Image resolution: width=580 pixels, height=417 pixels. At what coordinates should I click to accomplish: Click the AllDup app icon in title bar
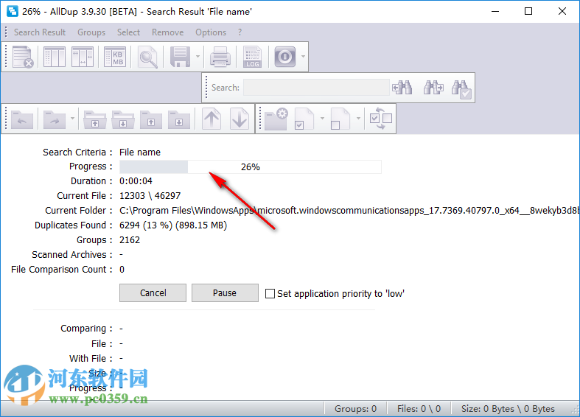[x=13, y=11]
